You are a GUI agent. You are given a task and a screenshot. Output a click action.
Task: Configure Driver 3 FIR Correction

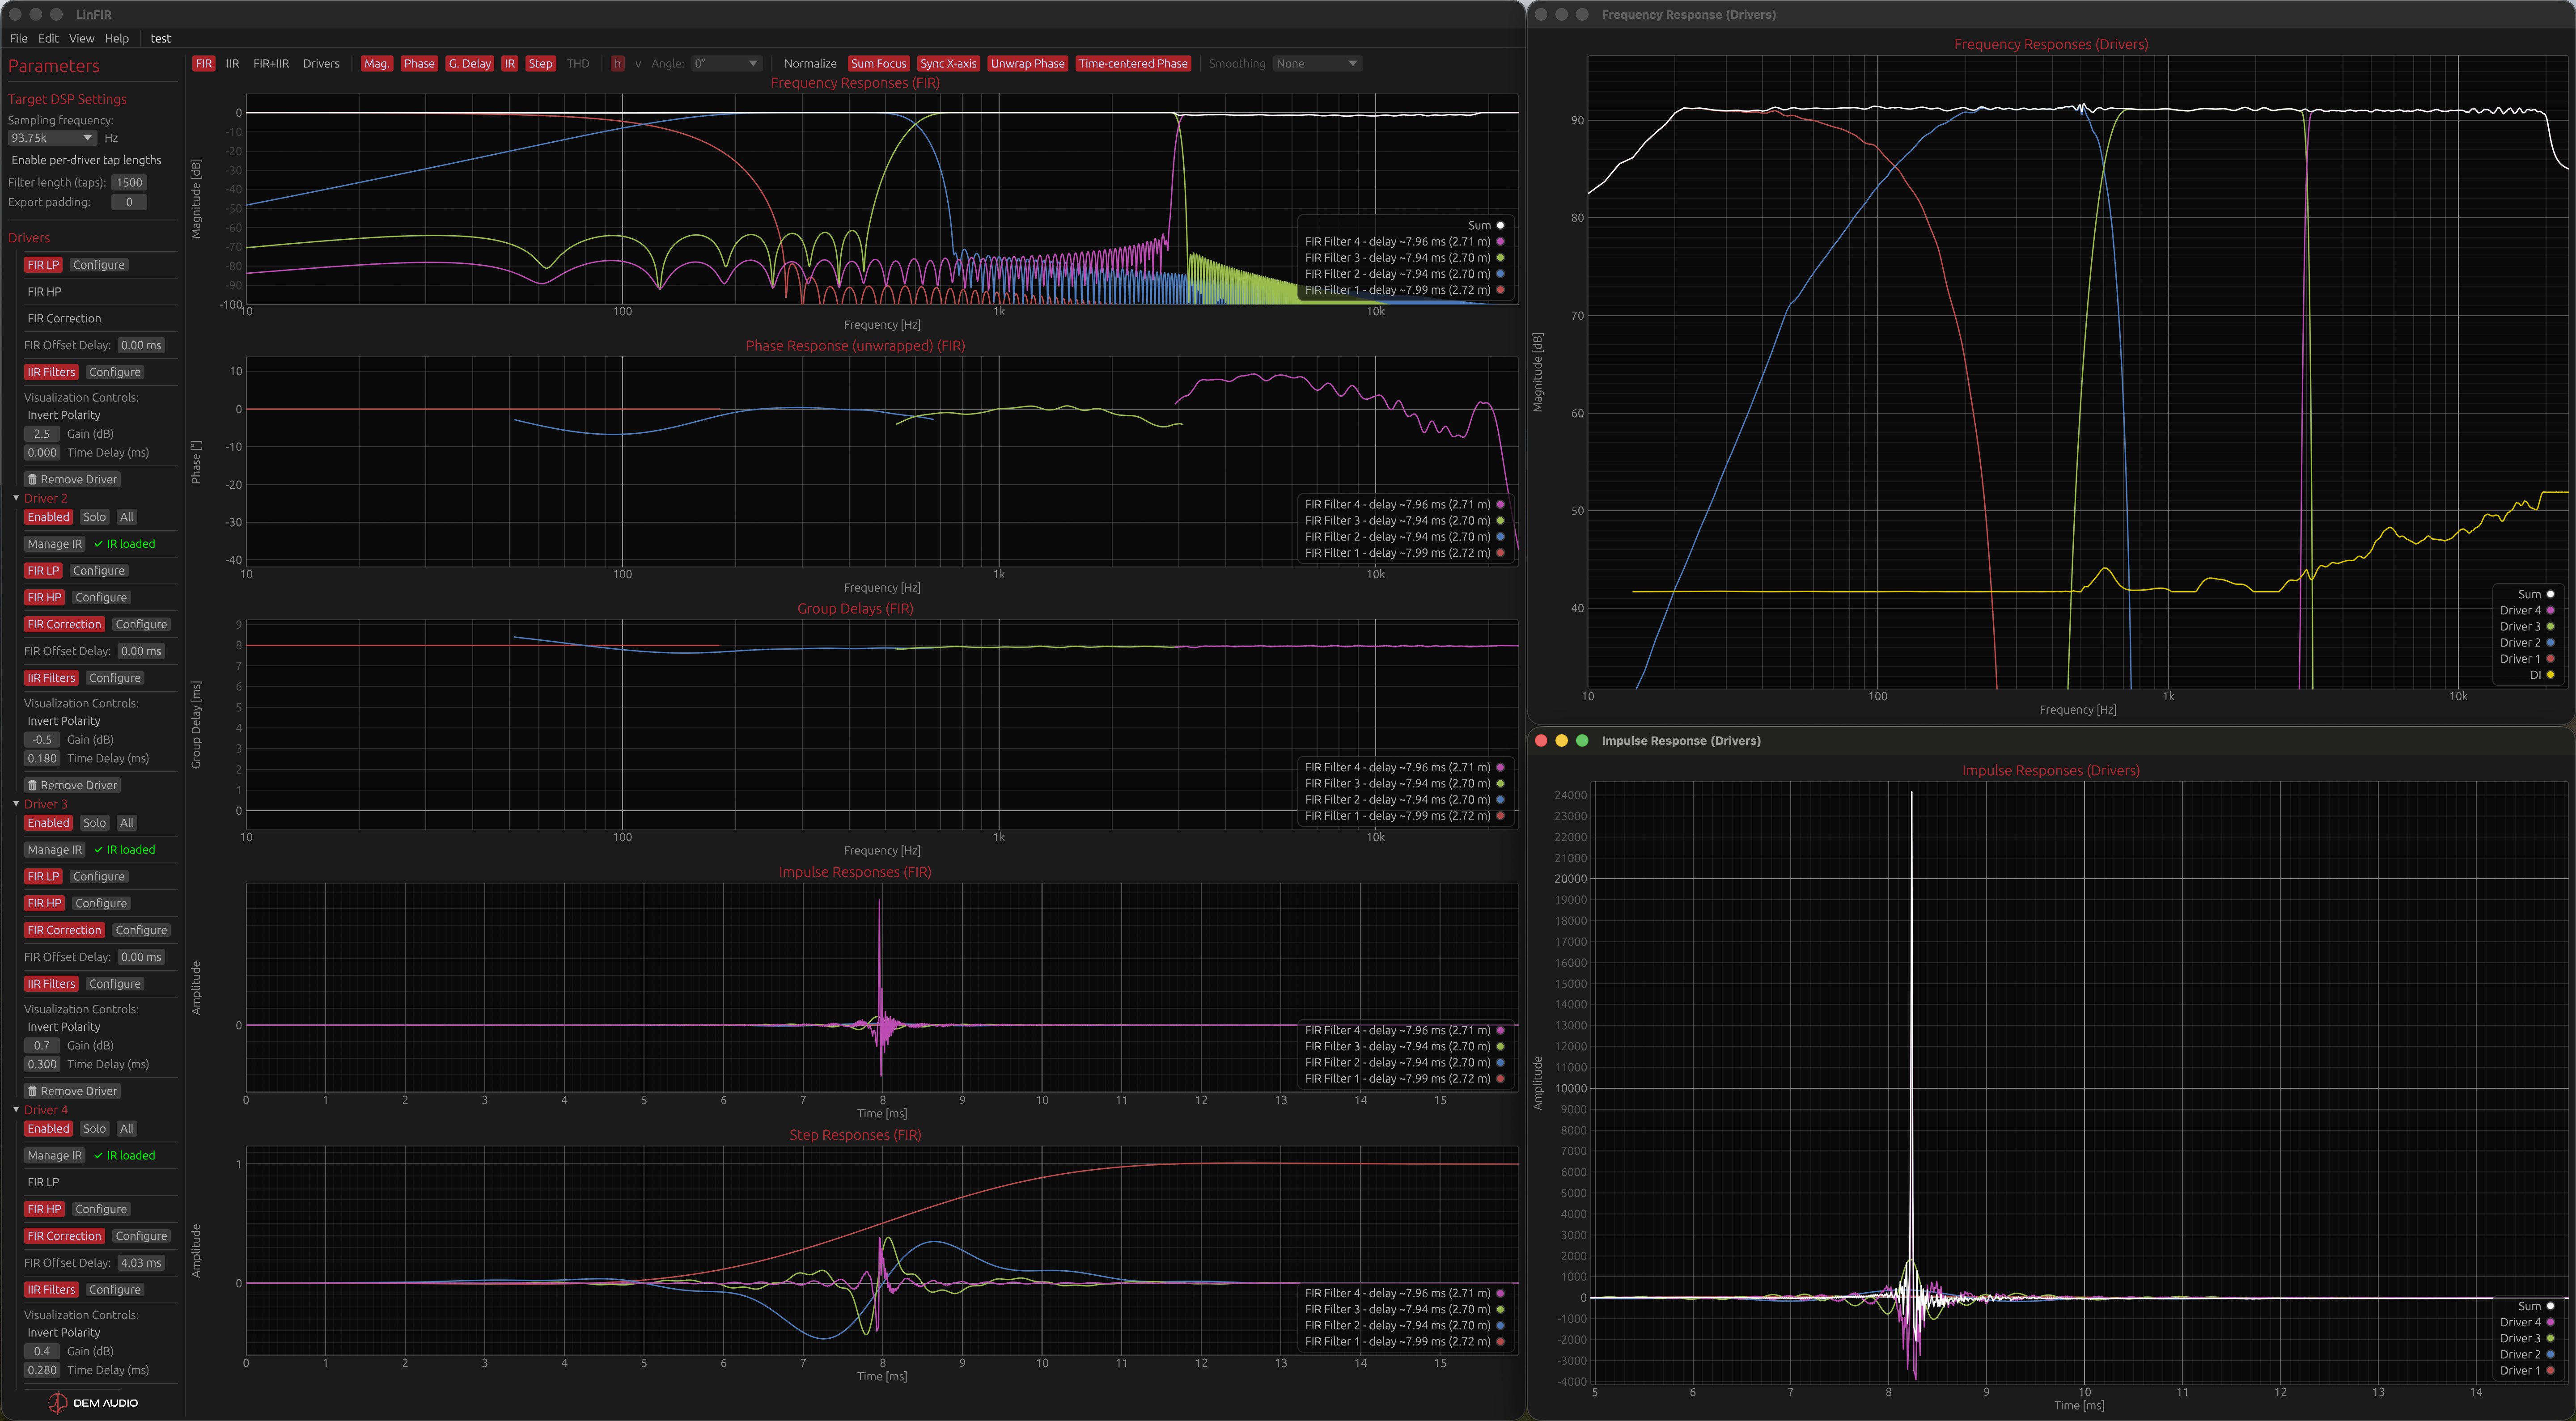coord(141,930)
